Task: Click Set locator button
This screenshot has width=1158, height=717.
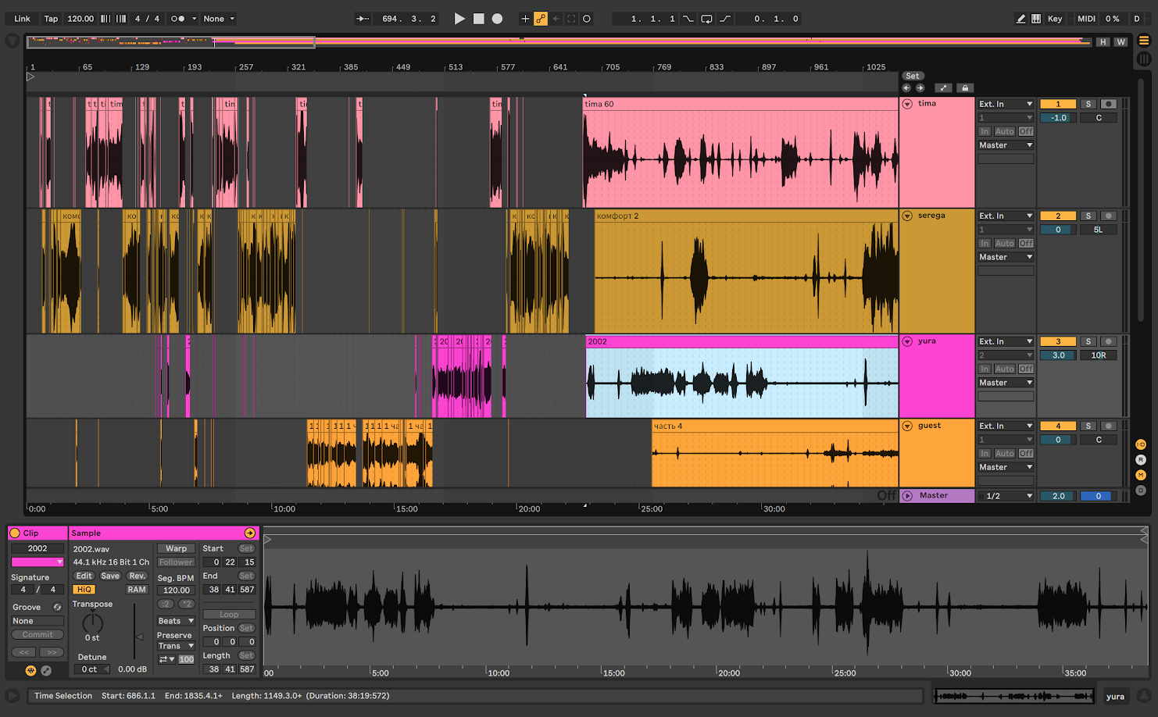Action: tap(912, 76)
